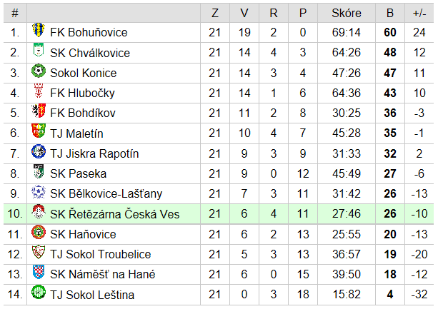Screen dimensions: 438x309
Task: Click the SK Bělkovice-Lašťany emblem
Action: coord(39,191)
